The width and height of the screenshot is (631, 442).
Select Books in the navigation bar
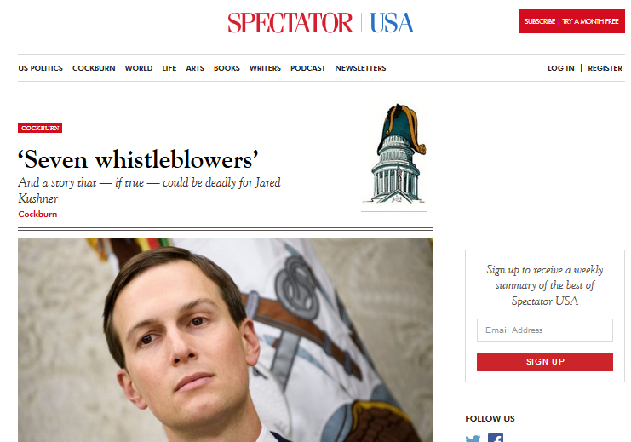[x=227, y=68]
